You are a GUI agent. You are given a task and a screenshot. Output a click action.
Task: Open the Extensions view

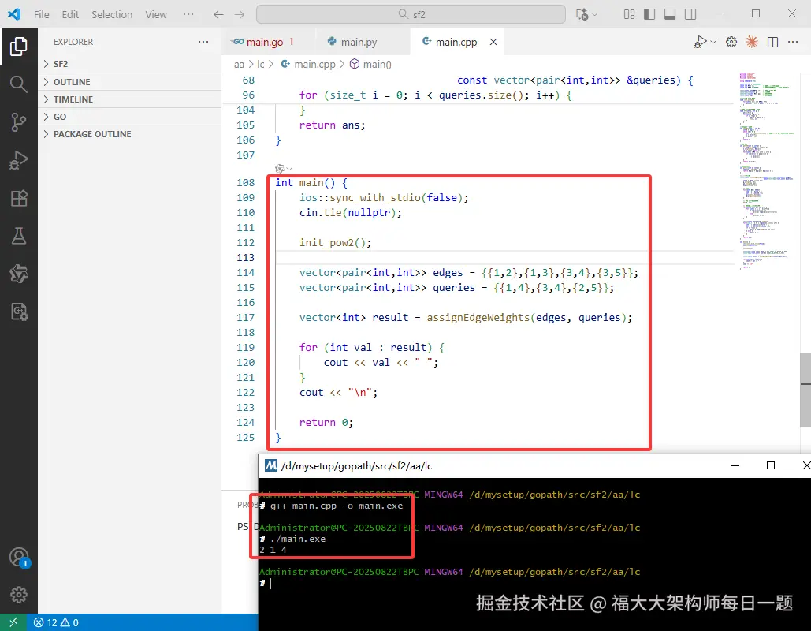pyautogui.click(x=19, y=198)
